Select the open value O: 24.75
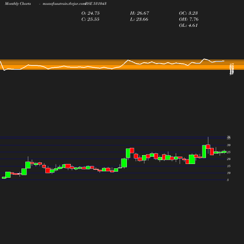244x244 pixels. coord(90,13)
